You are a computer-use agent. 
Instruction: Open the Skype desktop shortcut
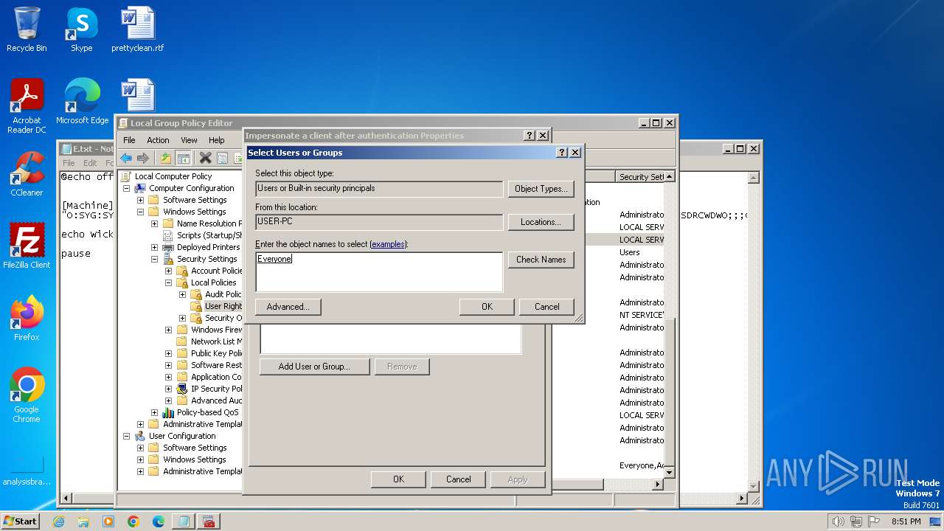81,29
